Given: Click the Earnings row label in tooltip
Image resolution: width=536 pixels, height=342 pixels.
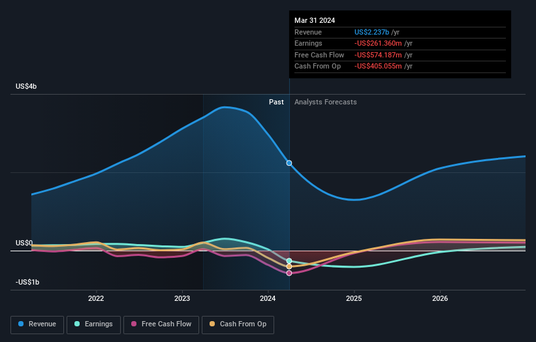Looking at the screenshot, I should 308,43.
